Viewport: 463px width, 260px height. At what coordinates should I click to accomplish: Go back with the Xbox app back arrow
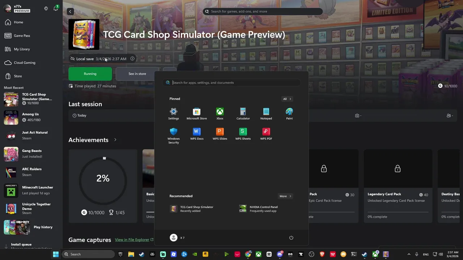pyautogui.click(x=70, y=12)
